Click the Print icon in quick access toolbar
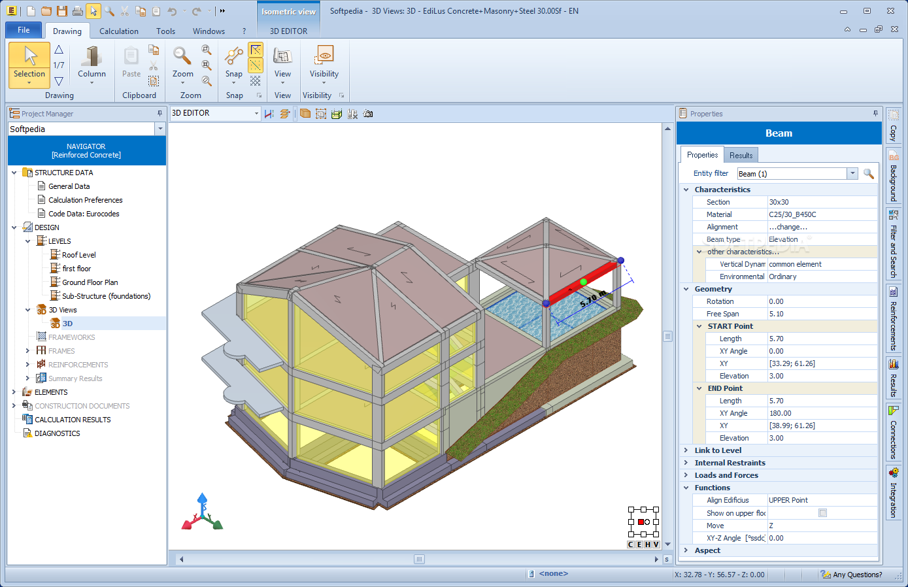The height and width of the screenshot is (587, 908). 78,11
